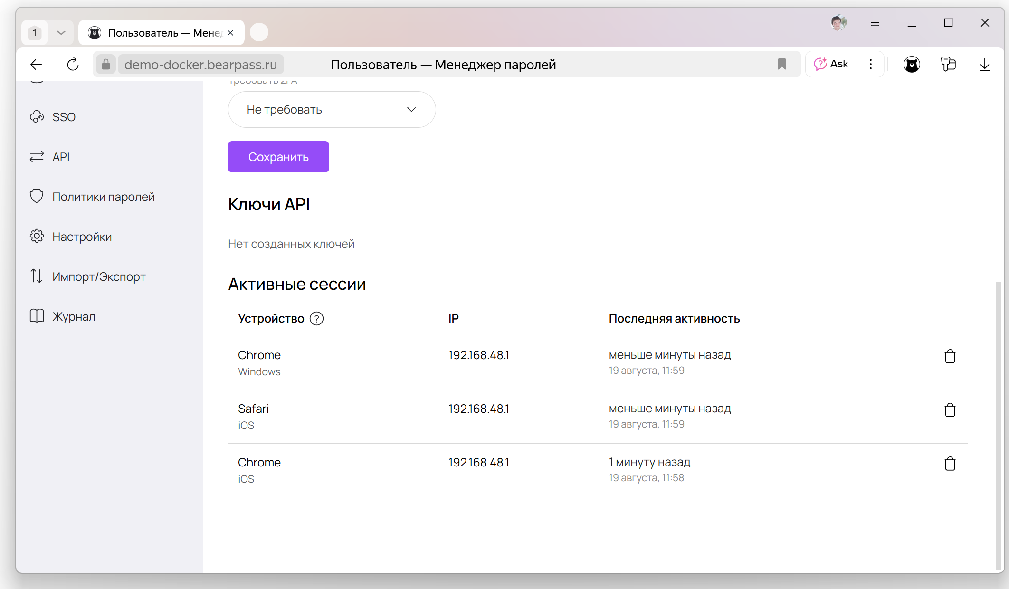This screenshot has width=1009, height=589.
Task: Click the Ask assistant button
Action: pos(831,64)
